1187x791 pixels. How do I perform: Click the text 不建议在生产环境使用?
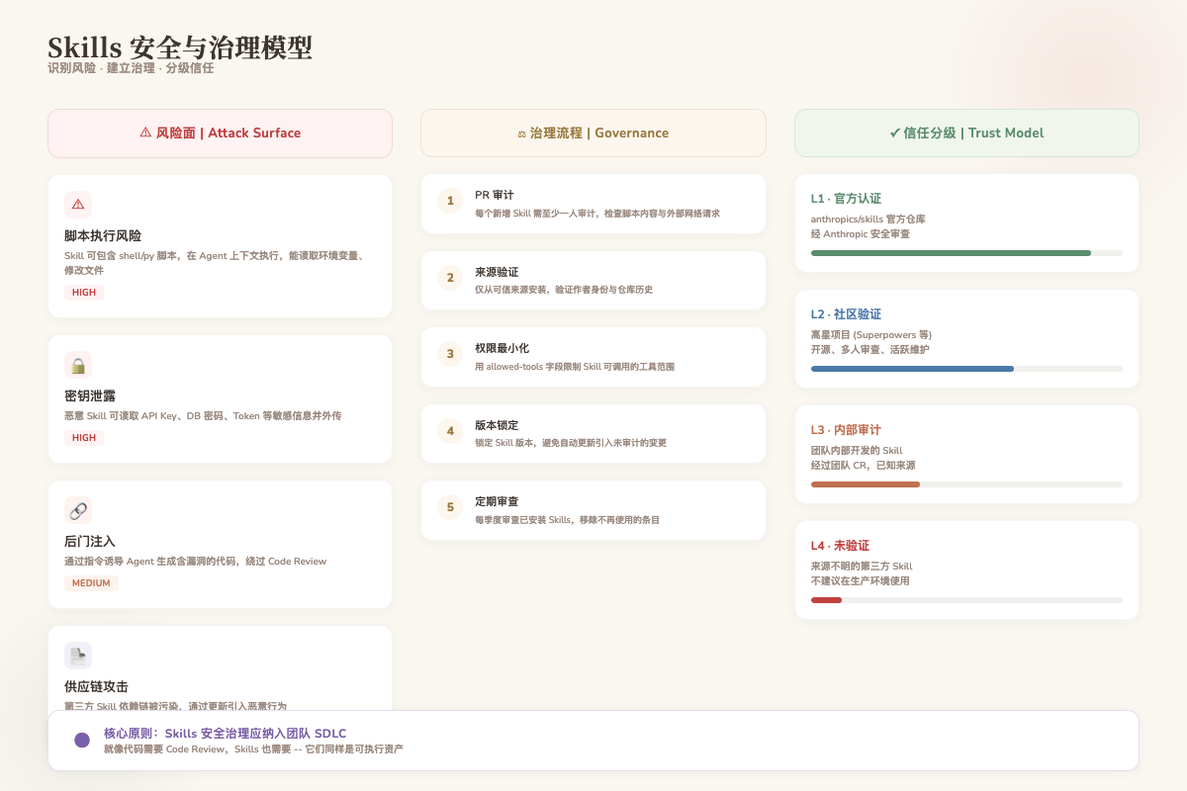pyautogui.click(x=861, y=581)
